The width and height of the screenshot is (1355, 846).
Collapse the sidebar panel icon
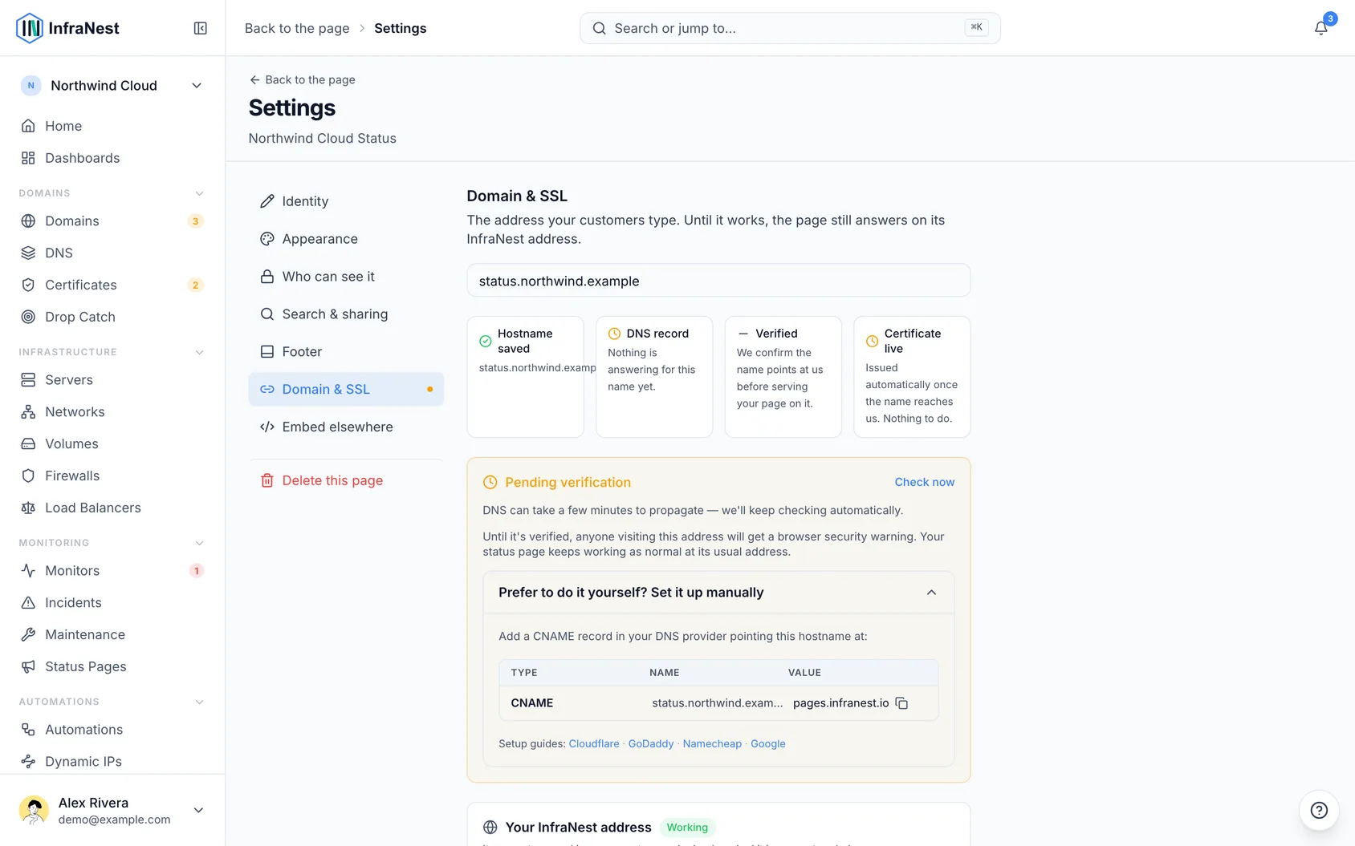(201, 28)
